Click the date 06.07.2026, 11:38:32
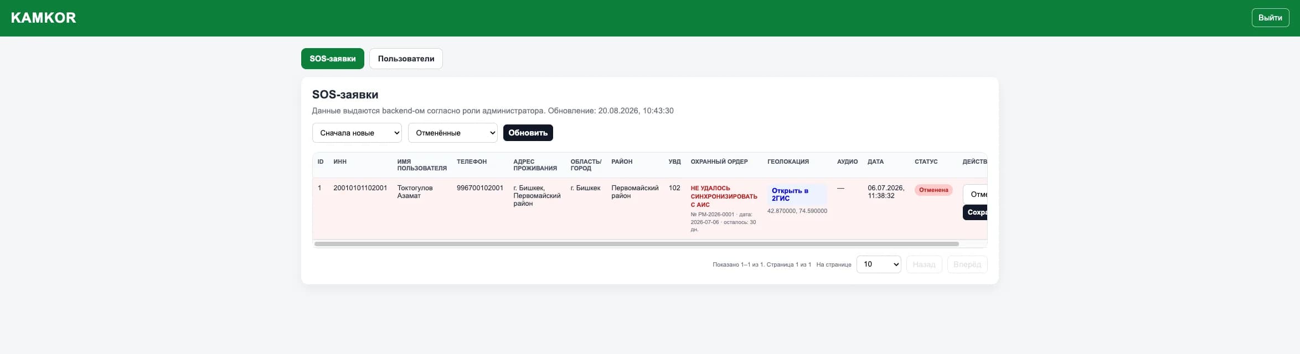The width and height of the screenshot is (1300, 354). click(x=886, y=192)
